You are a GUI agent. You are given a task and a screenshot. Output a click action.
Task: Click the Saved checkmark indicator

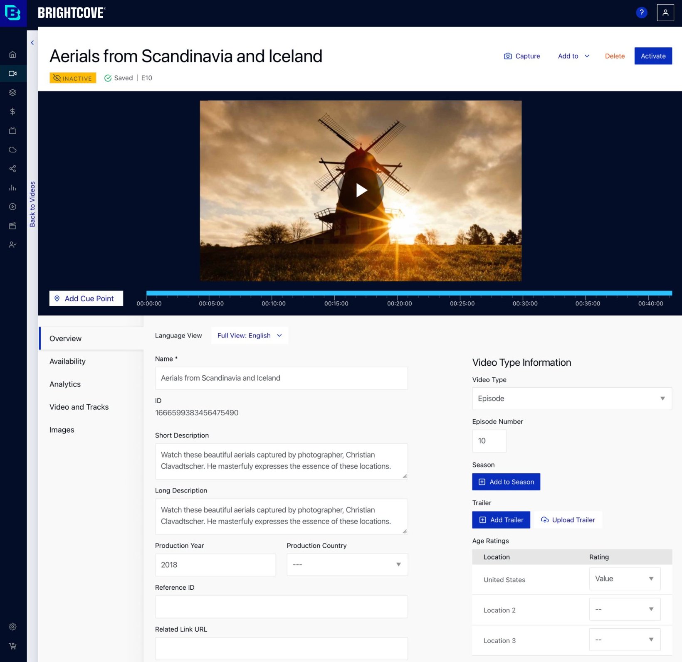tap(119, 78)
